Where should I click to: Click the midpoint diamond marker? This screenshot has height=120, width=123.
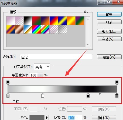coord(100,94)
